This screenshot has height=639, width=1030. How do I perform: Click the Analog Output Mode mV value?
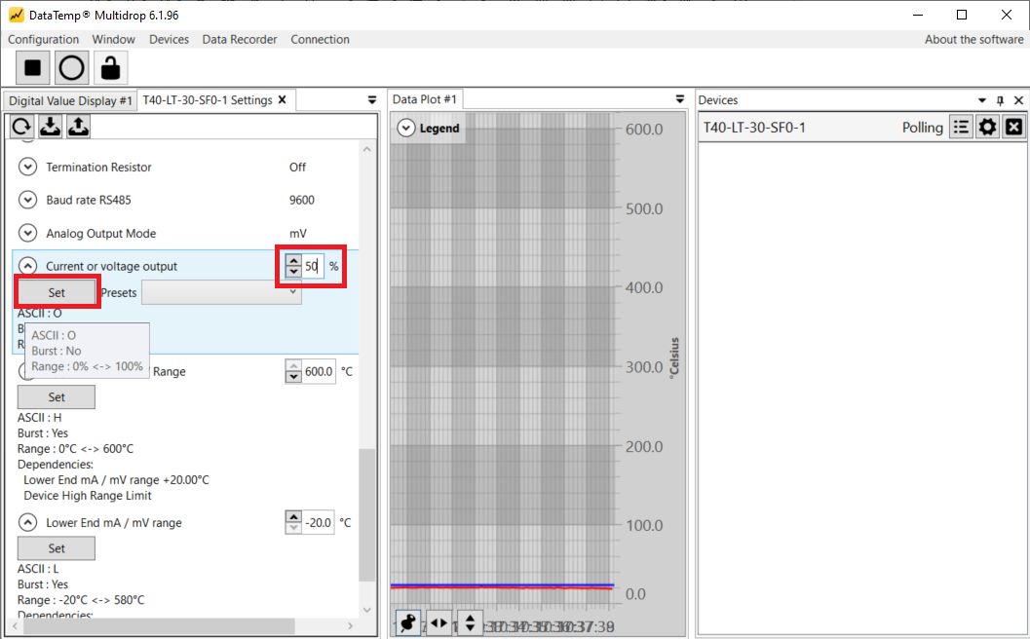pyautogui.click(x=297, y=233)
